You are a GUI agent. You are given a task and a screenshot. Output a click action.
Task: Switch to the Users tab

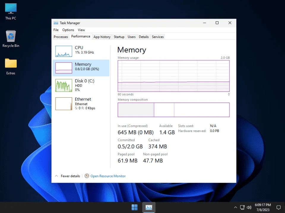[132, 37]
